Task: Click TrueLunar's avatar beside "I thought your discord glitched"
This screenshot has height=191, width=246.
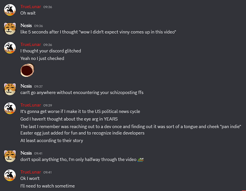Action: coord(10,48)
